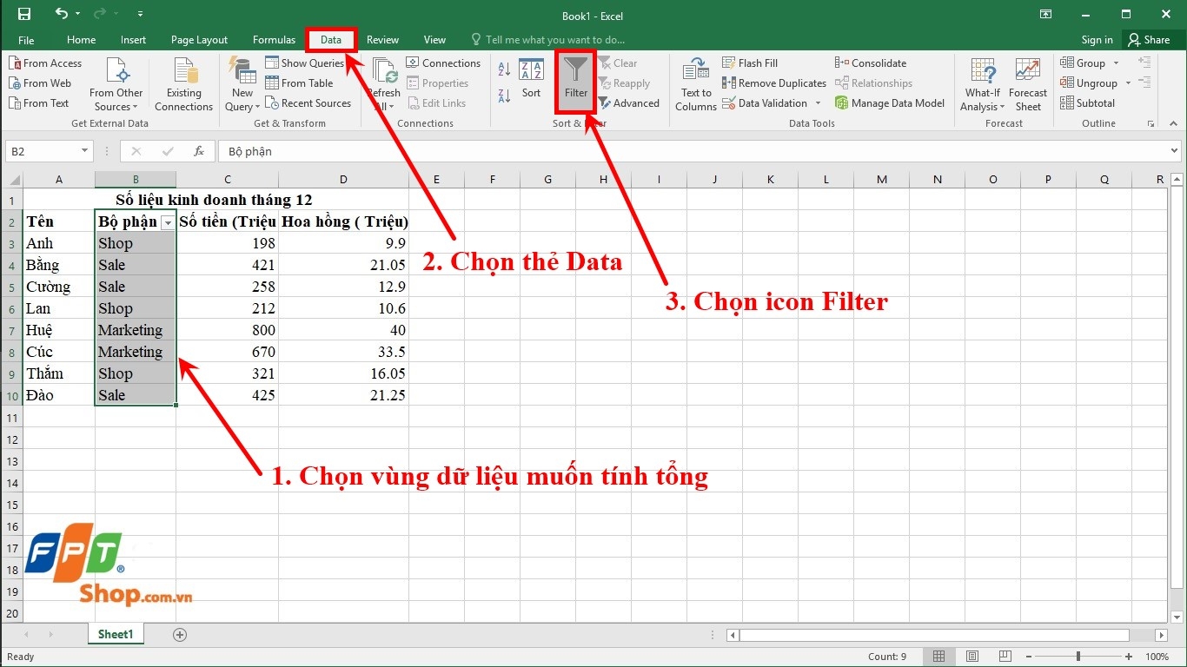Open Customize Quick Access Toolbar dropdown

pyautogui.click(x=141, y=15)
